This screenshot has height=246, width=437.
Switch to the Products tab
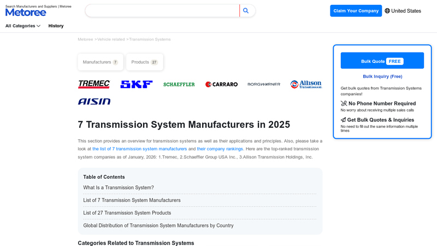(x=145, y=62)
